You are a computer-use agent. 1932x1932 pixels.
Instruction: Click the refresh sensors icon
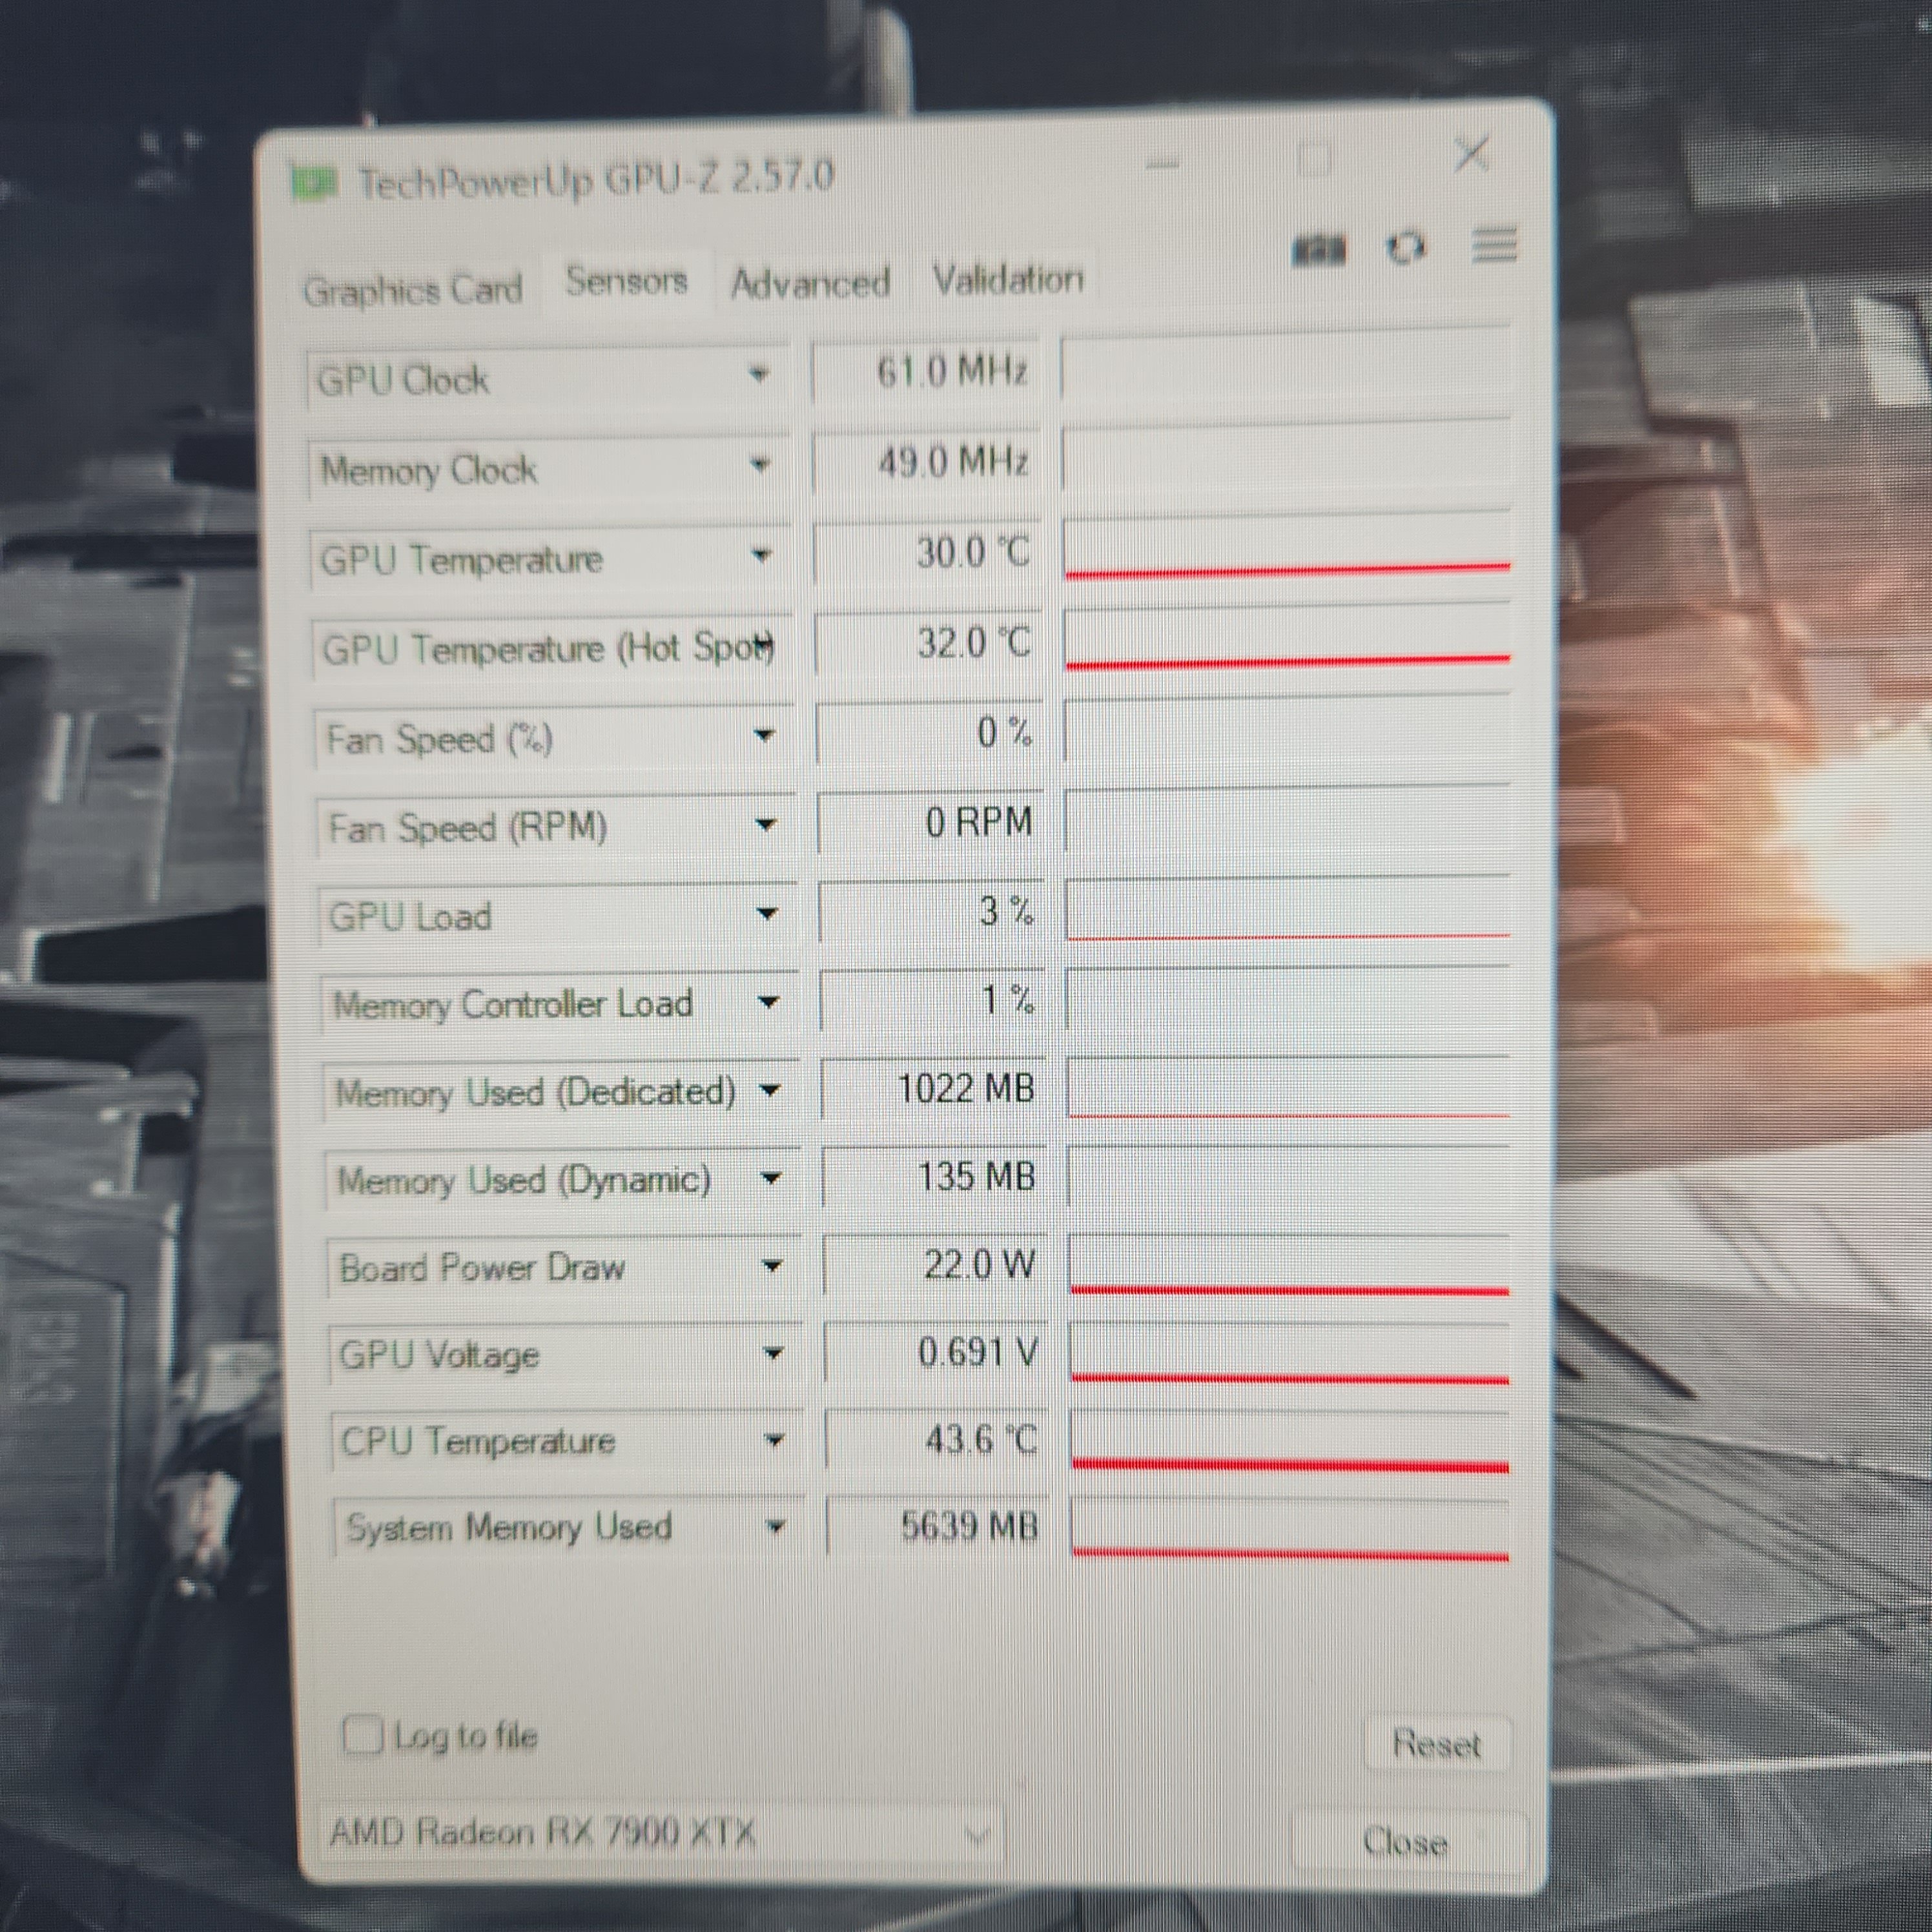point(1406,247)
